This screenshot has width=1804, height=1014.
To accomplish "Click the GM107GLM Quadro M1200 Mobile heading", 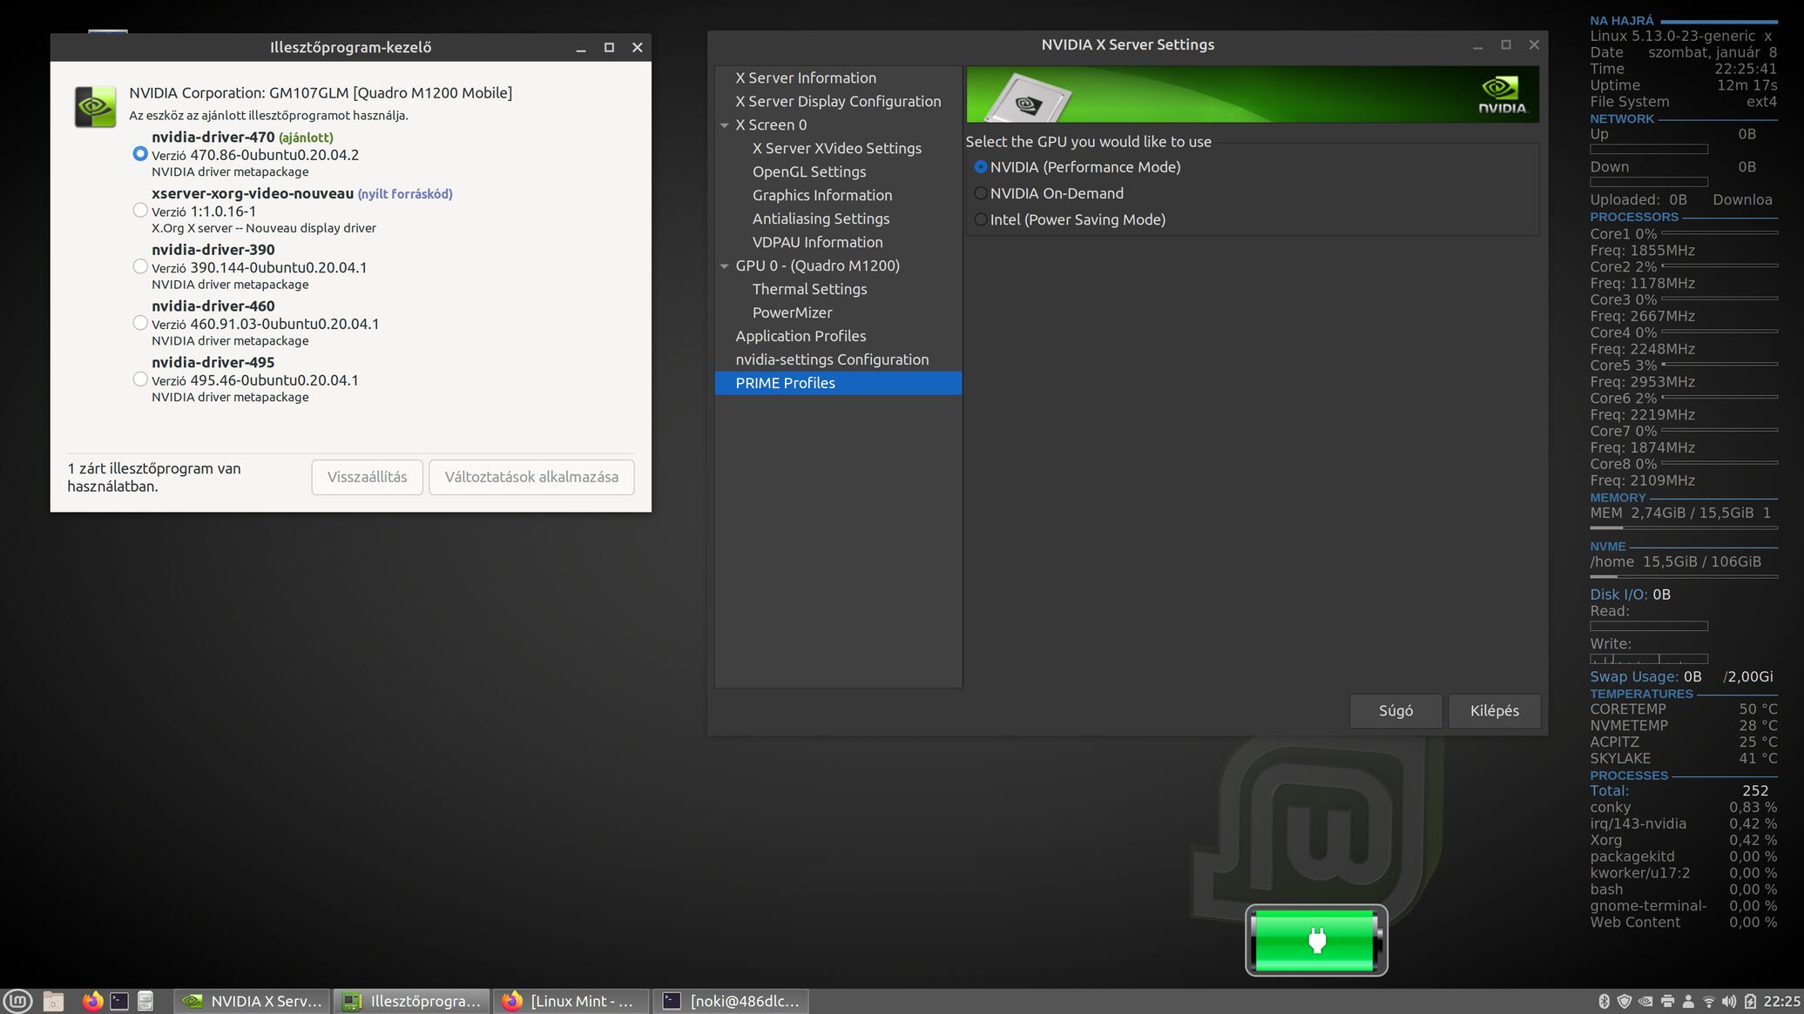I will 321,93.
